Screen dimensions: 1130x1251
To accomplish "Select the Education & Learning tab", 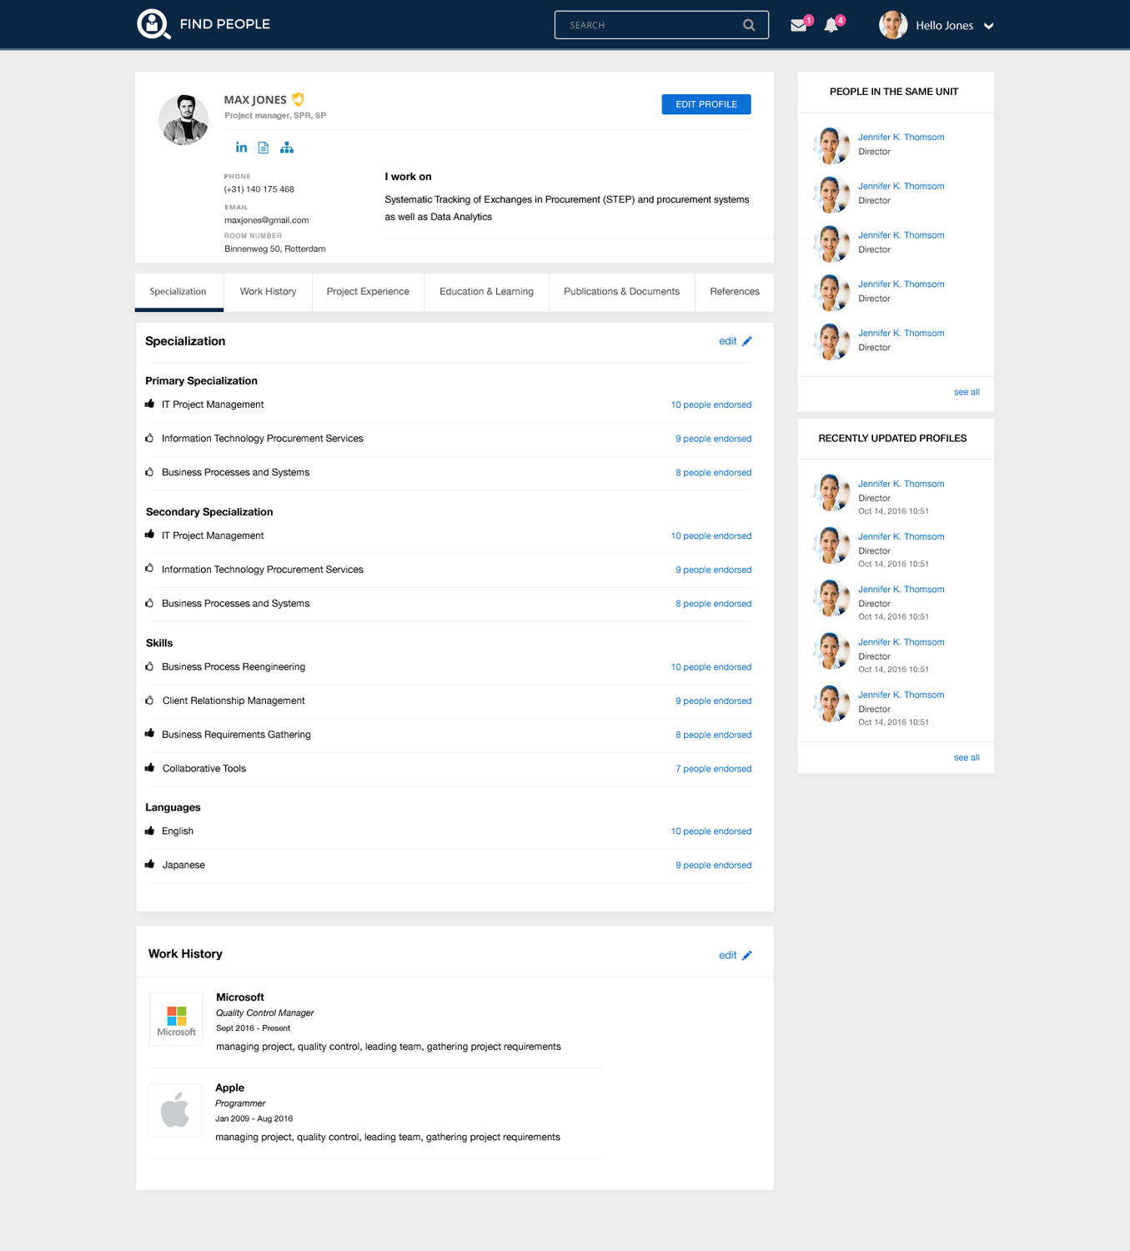I will tap(486, 292).
